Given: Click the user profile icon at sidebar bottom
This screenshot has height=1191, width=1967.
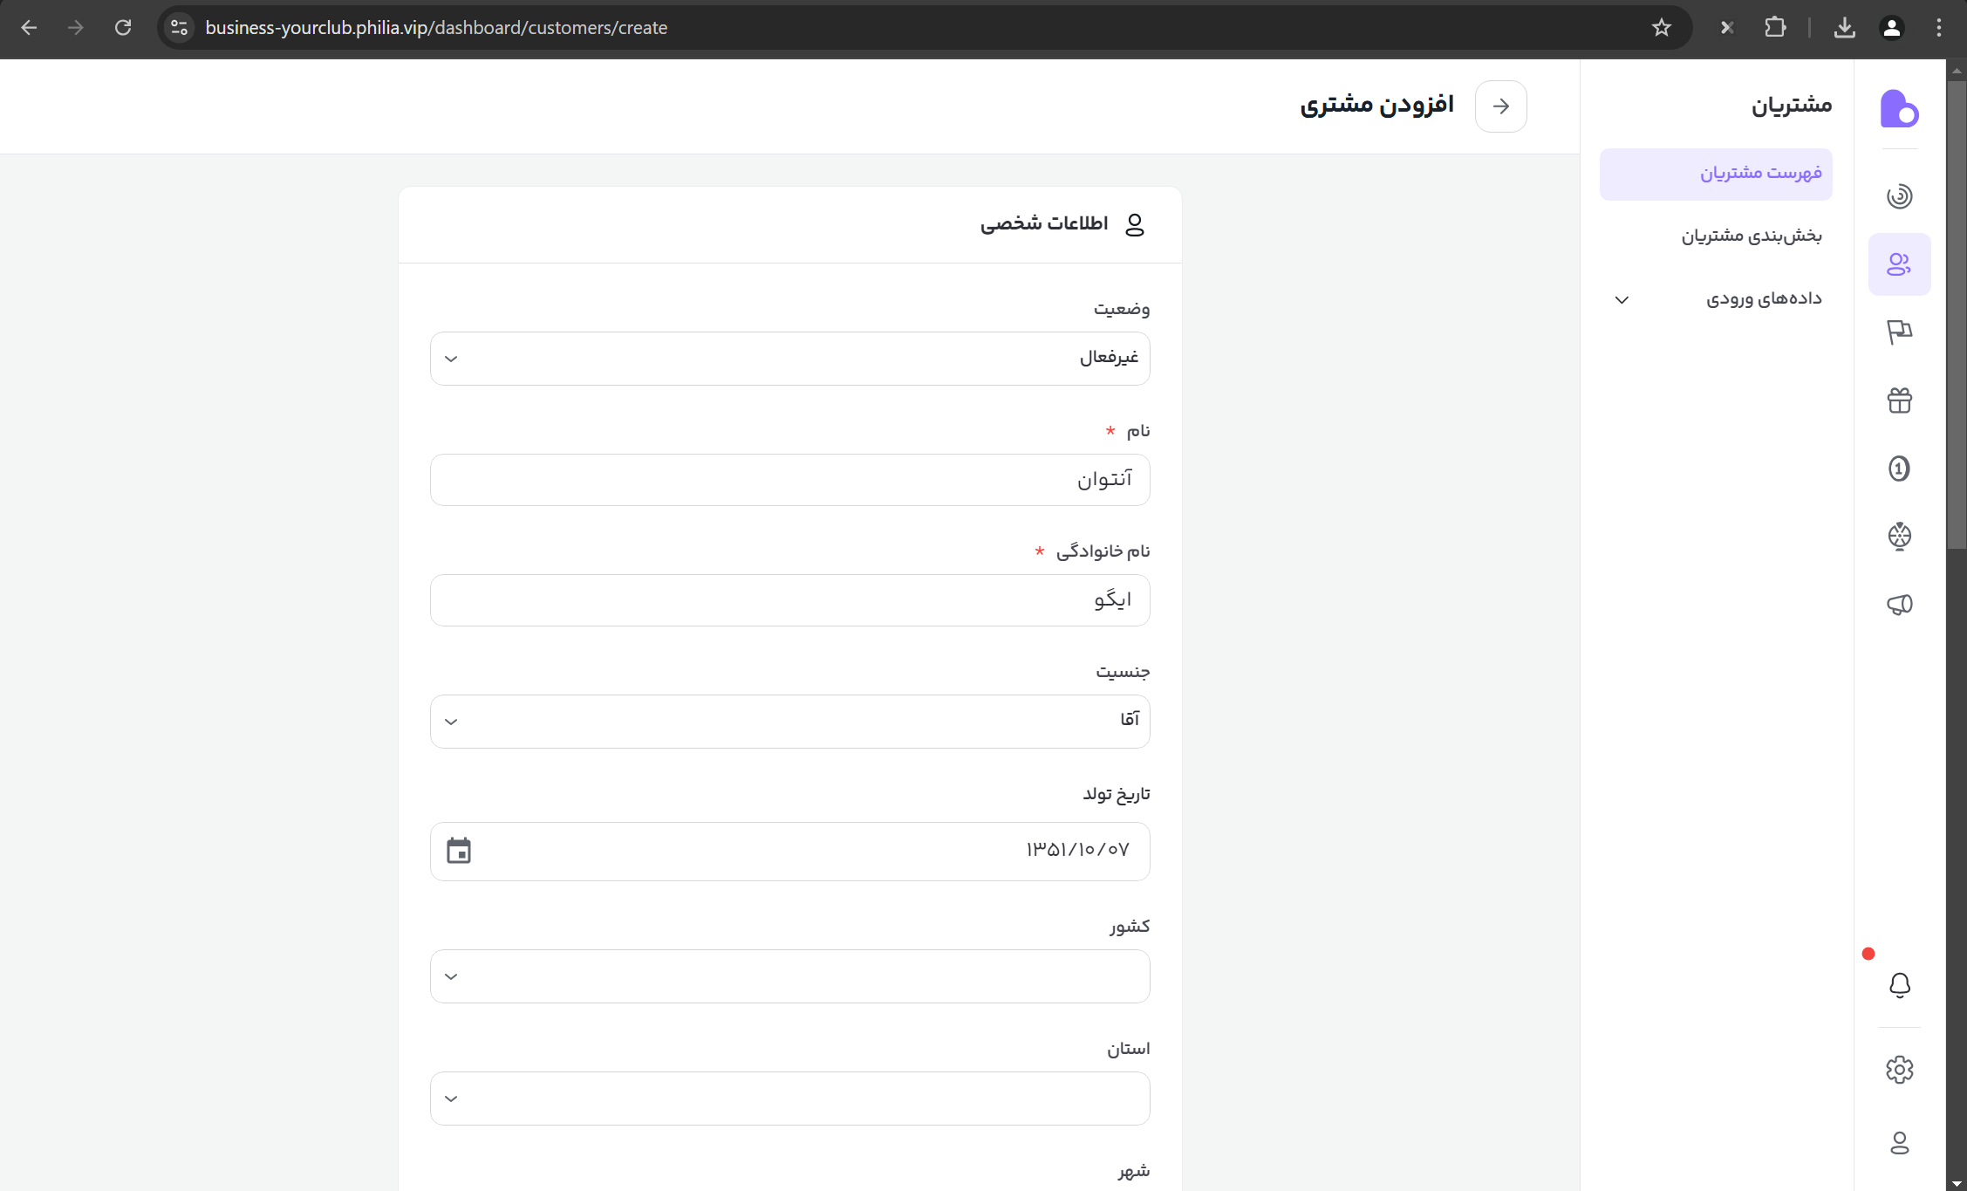Looking at the screenshot, I should pos(1899,1142).
